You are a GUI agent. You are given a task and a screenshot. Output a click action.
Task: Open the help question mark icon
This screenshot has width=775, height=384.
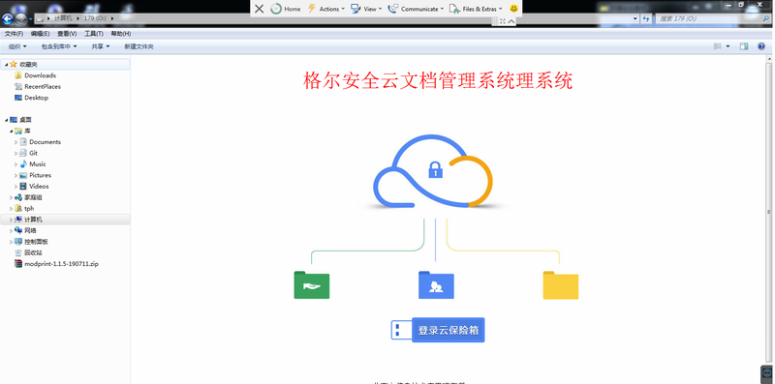click(x=761, y=46)
